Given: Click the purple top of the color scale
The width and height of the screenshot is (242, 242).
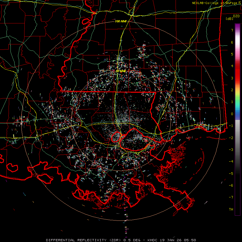Looking at the screenshot, I should click(237, 26).
